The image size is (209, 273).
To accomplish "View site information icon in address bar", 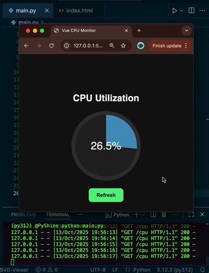I will pyautogui.click(x=67, y=46).
